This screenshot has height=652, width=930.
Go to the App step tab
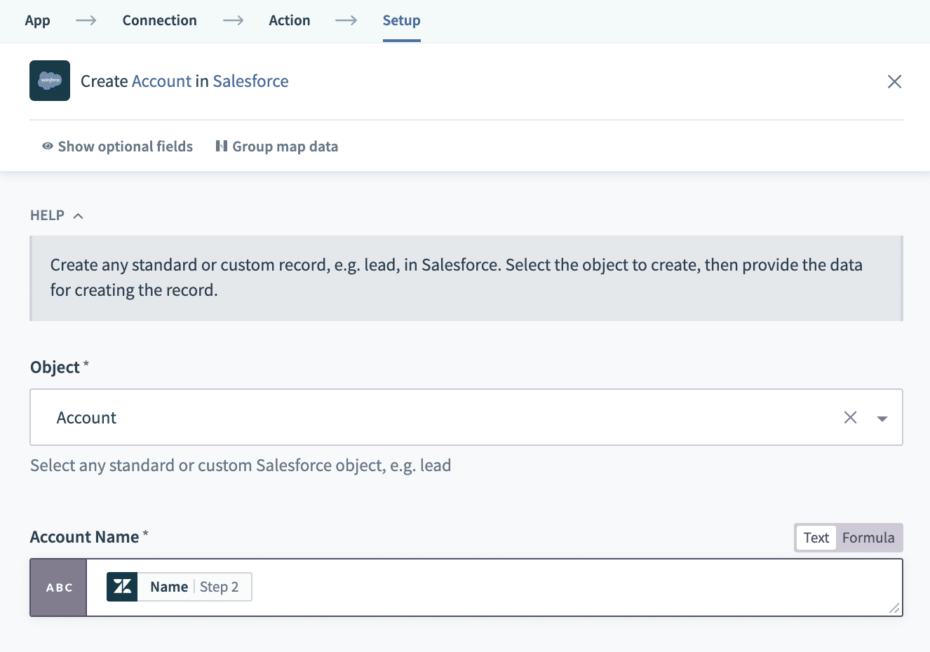[x=37, y=20]
